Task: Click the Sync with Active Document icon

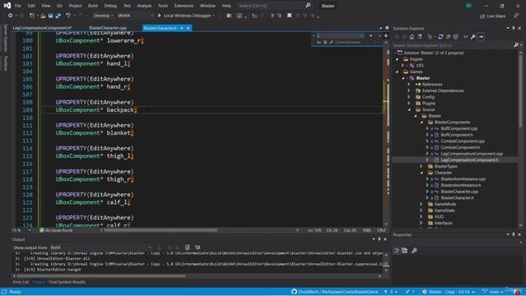Action: (441, 37)
